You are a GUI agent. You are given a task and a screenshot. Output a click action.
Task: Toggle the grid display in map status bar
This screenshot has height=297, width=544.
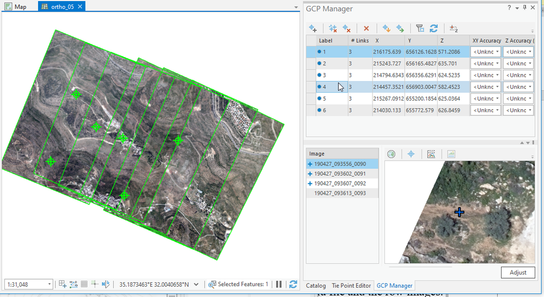coord(84,284)
